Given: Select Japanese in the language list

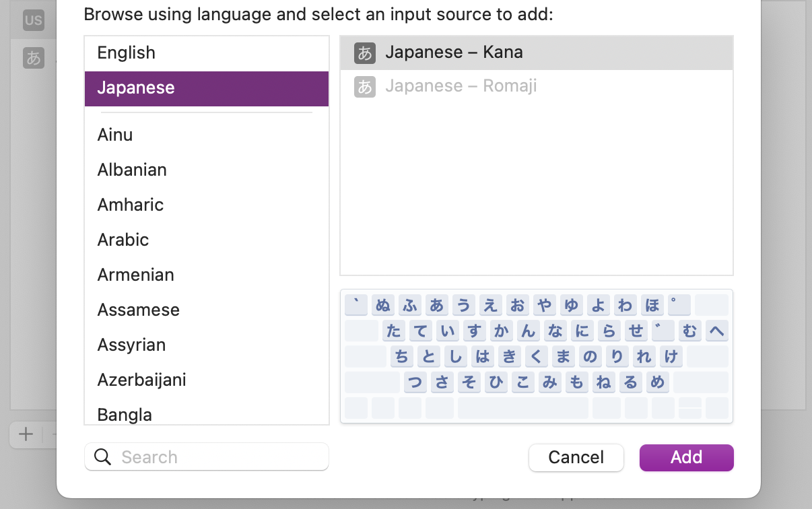Looking at the screenshot, I should 136,88.
